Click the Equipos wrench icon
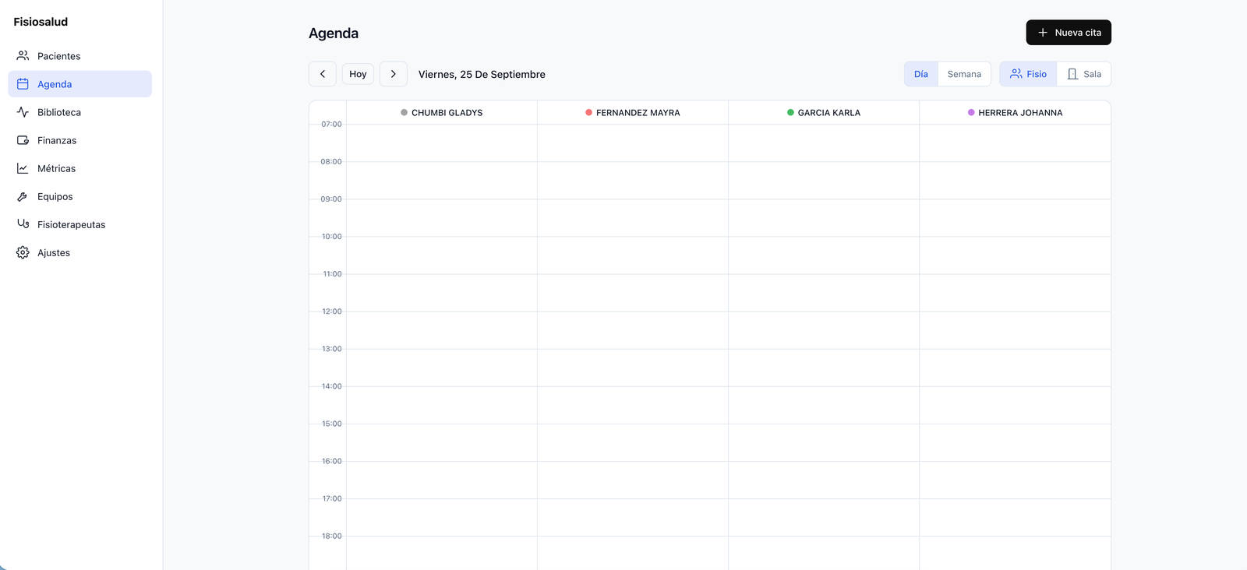The width and height of the screenshot is (1247, 570). pos(23,196)
